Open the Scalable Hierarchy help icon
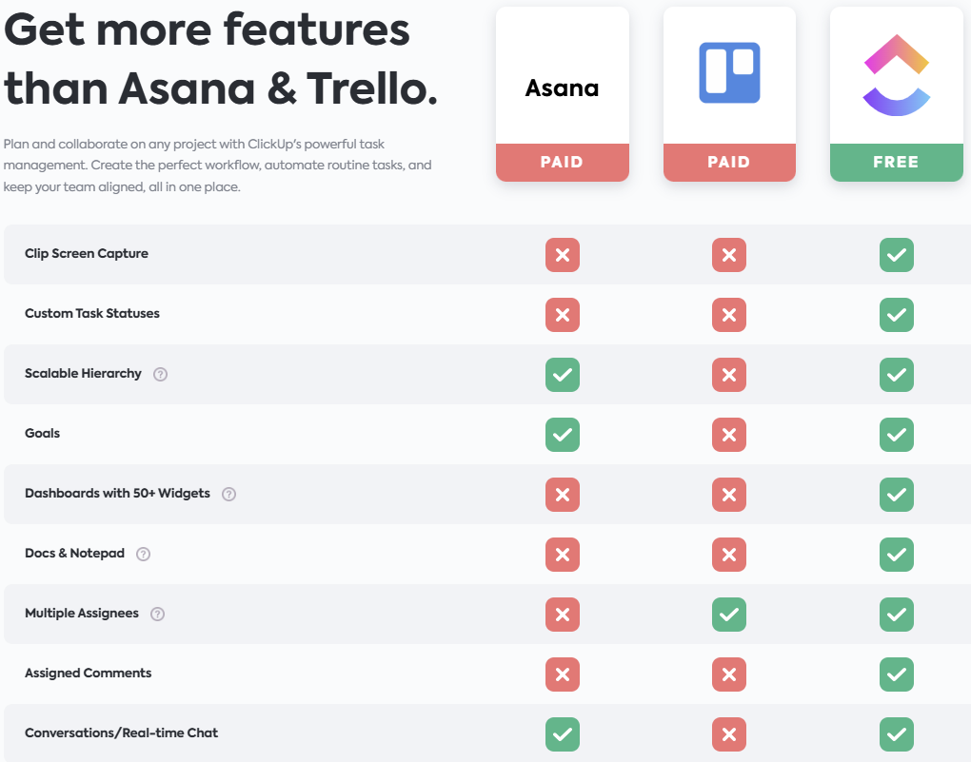The height and width of the screenshot is (762, 971). (160, 375)
